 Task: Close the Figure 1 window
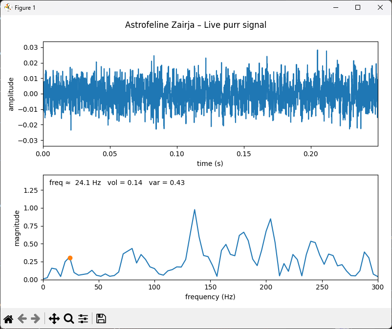(380, 7)
